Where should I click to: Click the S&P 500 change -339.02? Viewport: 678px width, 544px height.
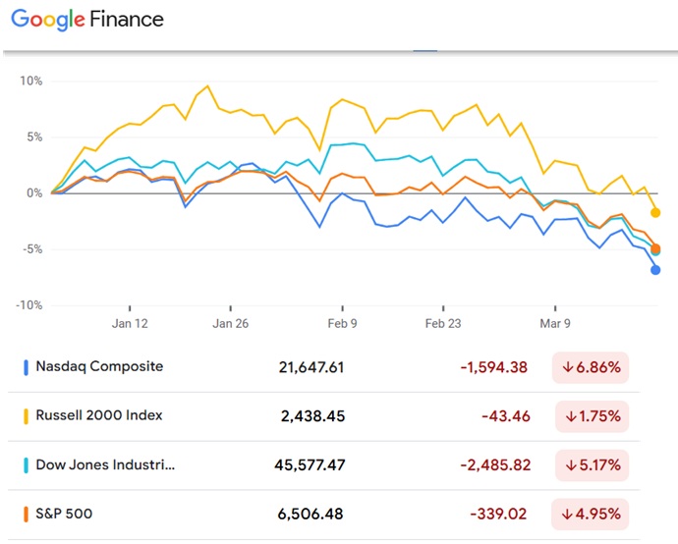(498, 515)
